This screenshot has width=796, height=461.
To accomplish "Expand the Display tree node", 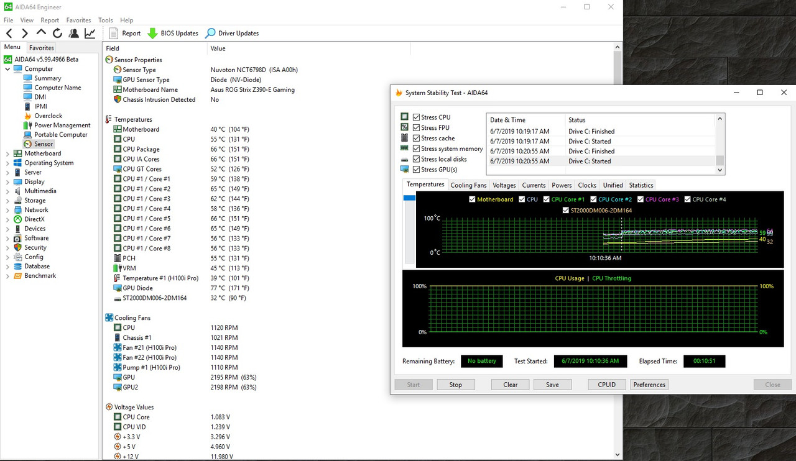I will (x=7, y=181).
